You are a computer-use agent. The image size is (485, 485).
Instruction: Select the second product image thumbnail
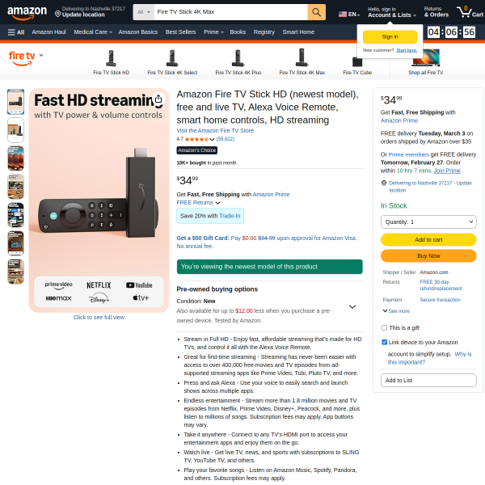[x=16, y=130]
